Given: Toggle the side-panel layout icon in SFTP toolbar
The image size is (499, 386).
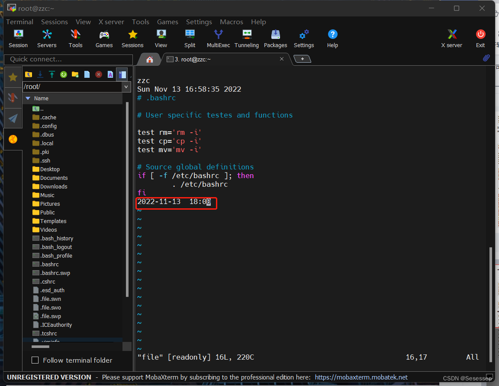Looking at the screenshot, I should 122,74.
